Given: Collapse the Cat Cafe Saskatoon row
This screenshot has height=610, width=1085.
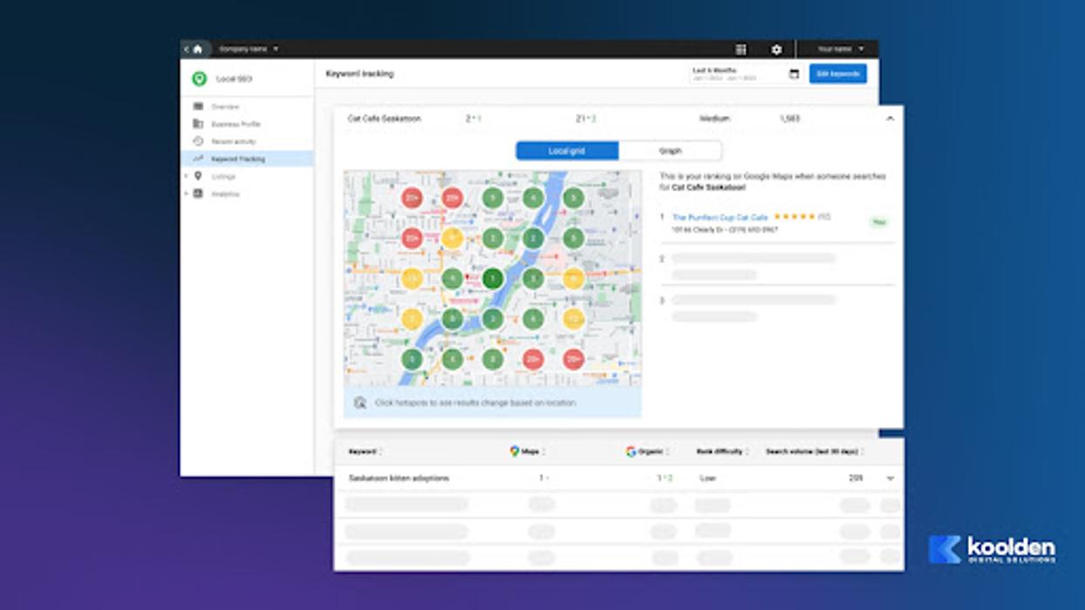Looking at the screenshot, I should coord(890,119).
